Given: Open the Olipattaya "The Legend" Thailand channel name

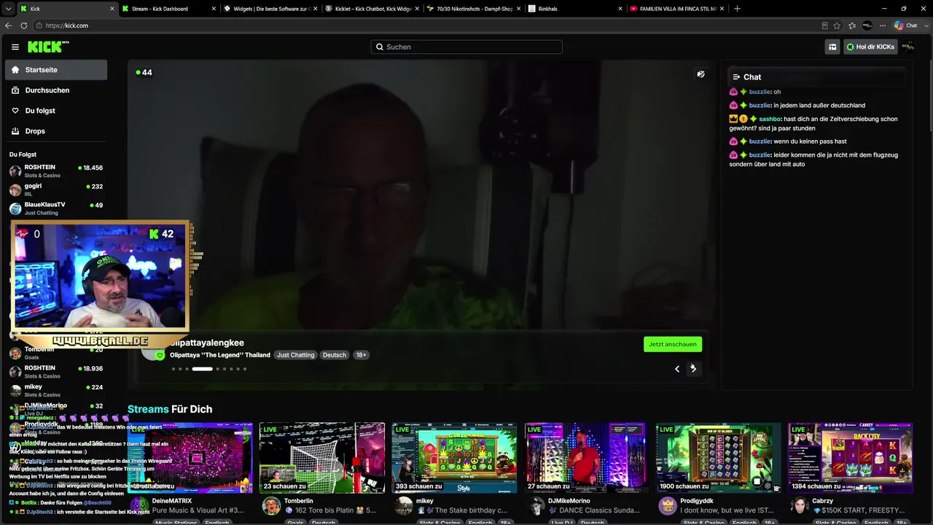Looking at the screenshot, I should point(220,355).
